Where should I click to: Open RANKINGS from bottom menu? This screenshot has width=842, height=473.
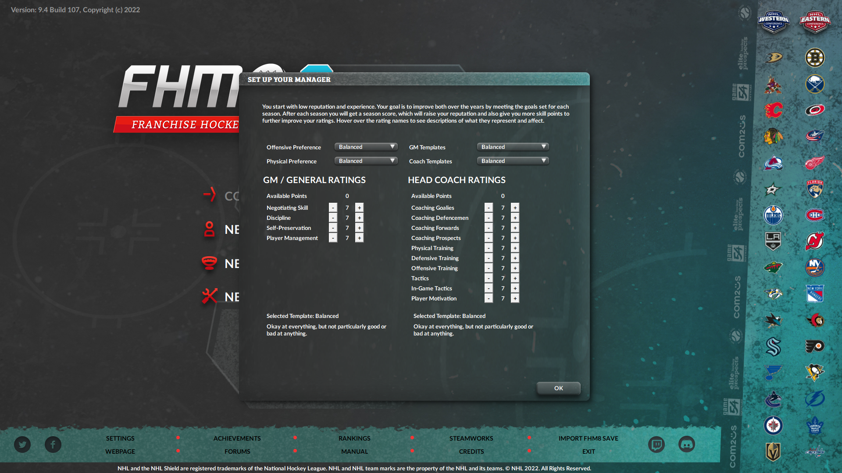tap(354, 438)
